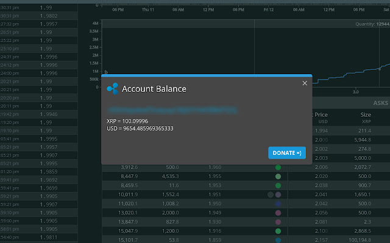This screenshot has height=243, width=390.
Task: Click the green issuer dot in the 1.916 row
Action: [x=278, y=231]
